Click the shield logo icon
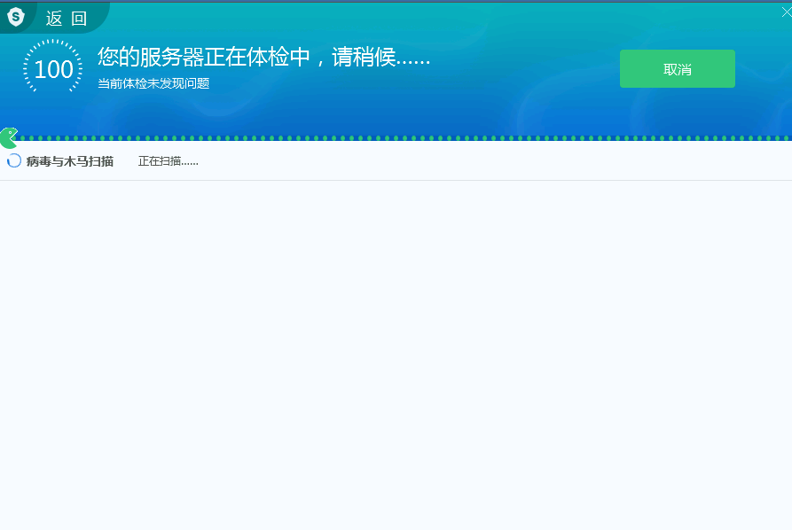 15,16
